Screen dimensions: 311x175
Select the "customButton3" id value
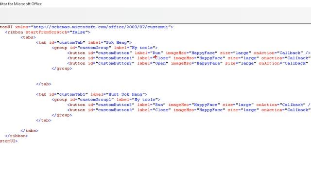tap(115, 105)
